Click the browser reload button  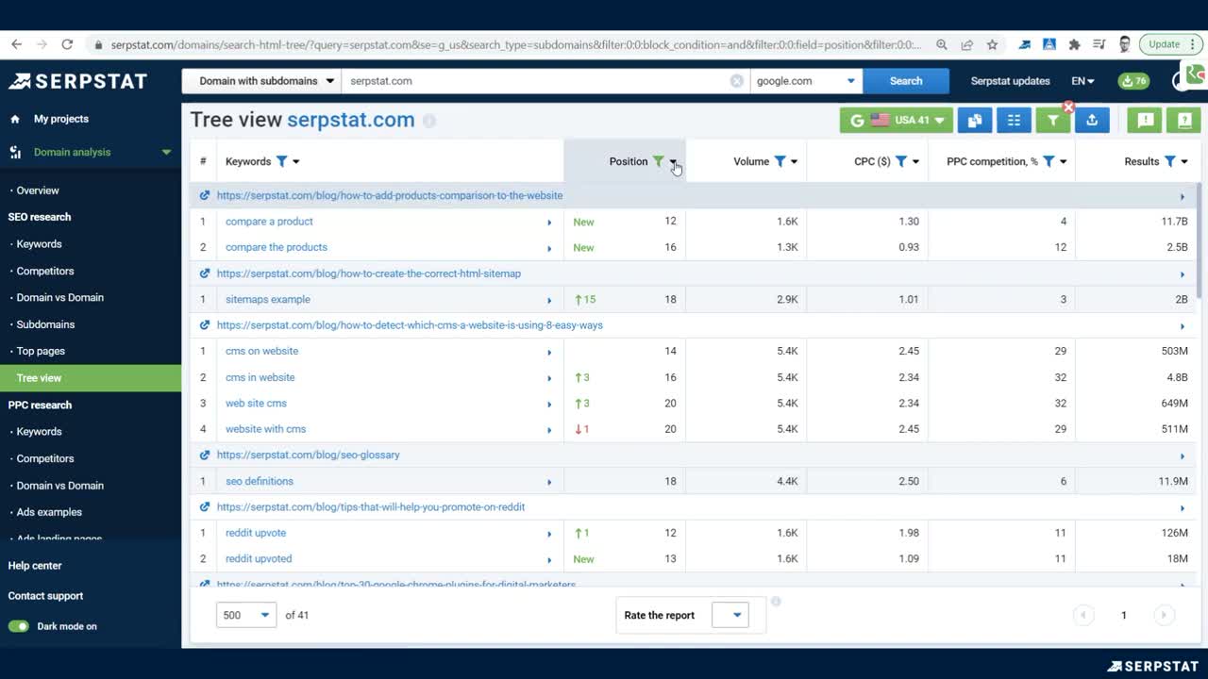[67, 44]
